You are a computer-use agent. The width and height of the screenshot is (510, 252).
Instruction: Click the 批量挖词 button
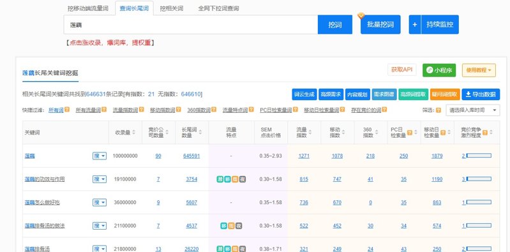click(x=380, y=24)
